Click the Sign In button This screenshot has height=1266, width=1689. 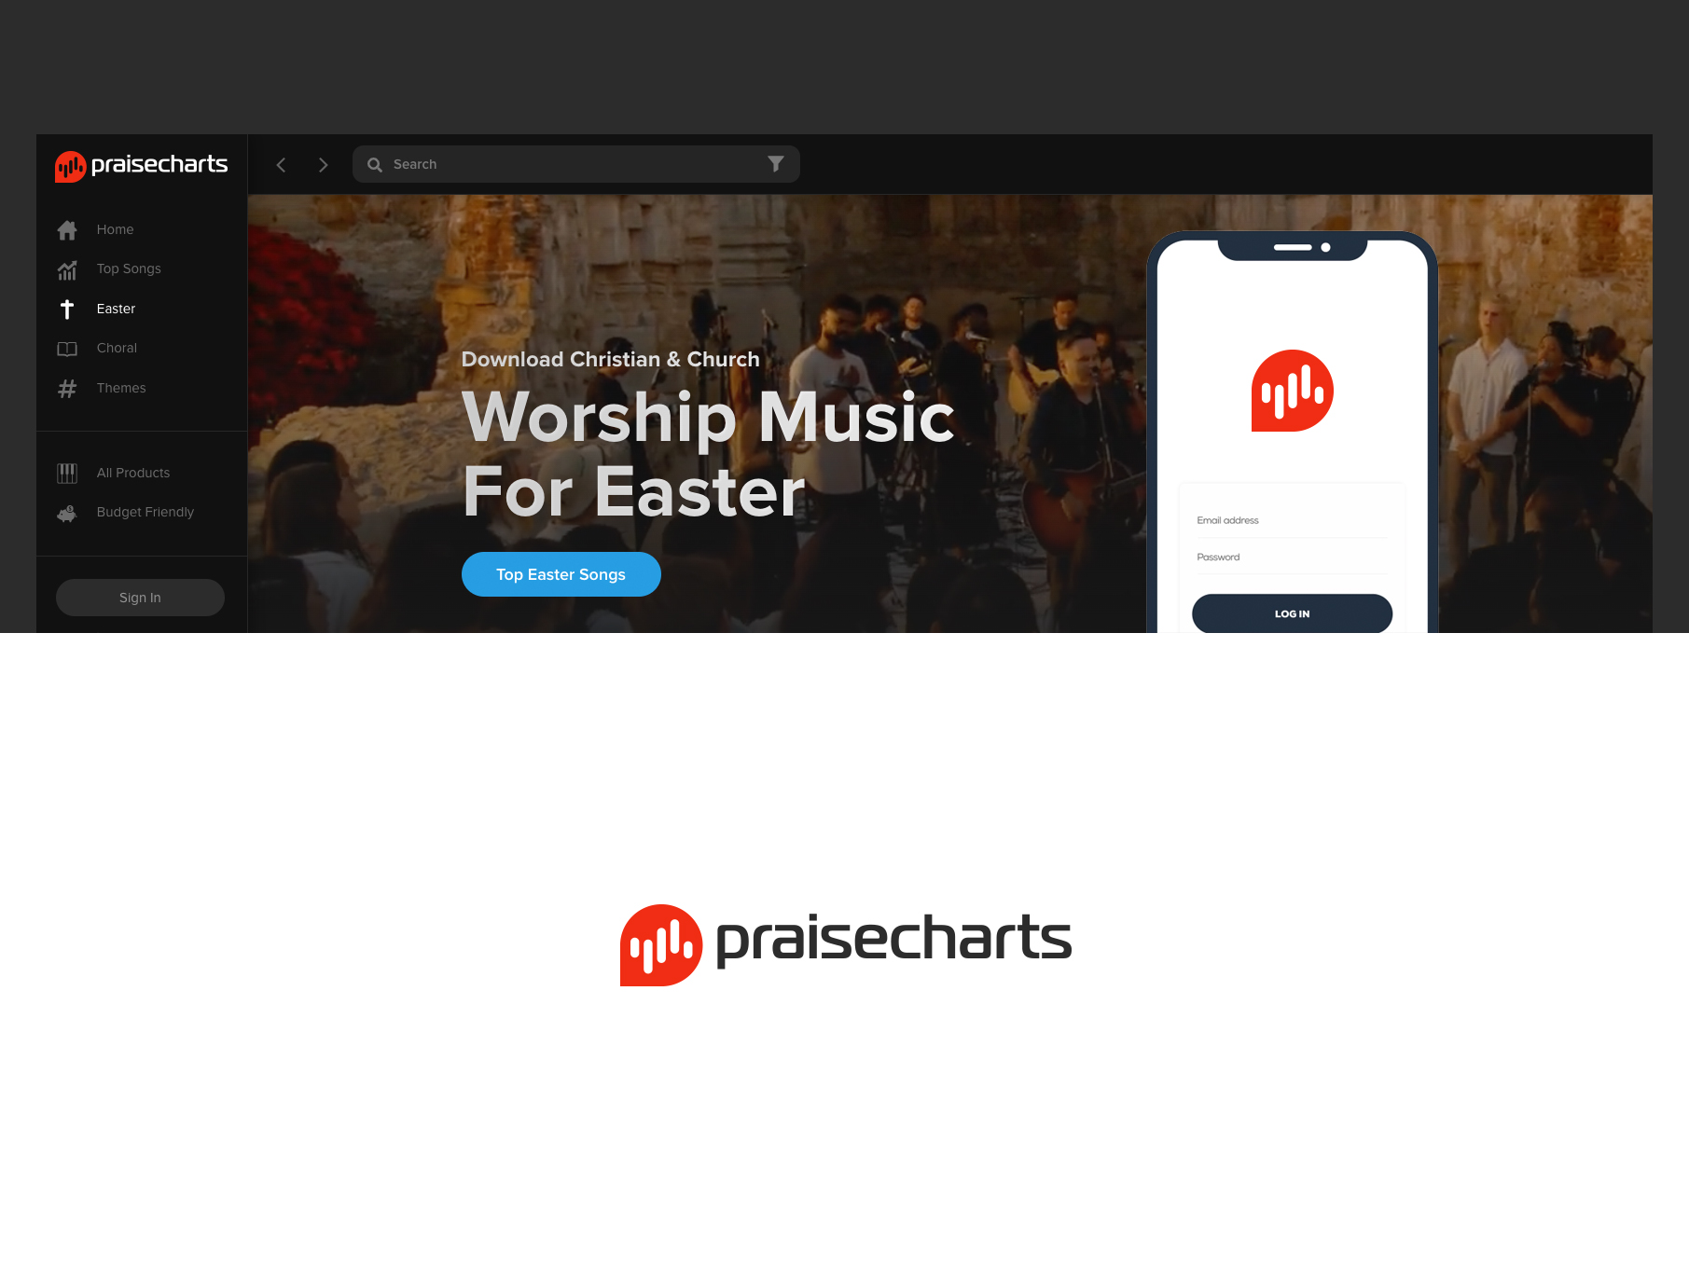pyautogui.click(x=140, y=598)
